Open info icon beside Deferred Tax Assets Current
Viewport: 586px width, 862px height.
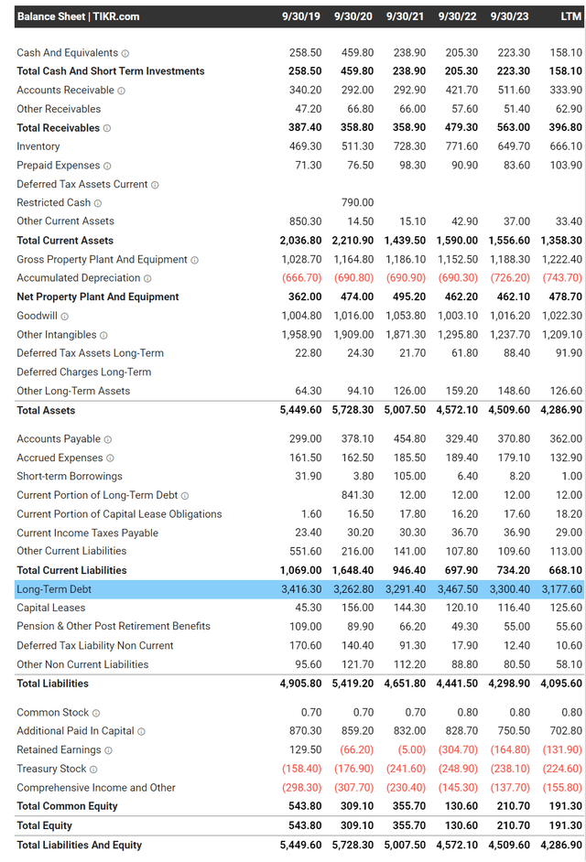155,185
